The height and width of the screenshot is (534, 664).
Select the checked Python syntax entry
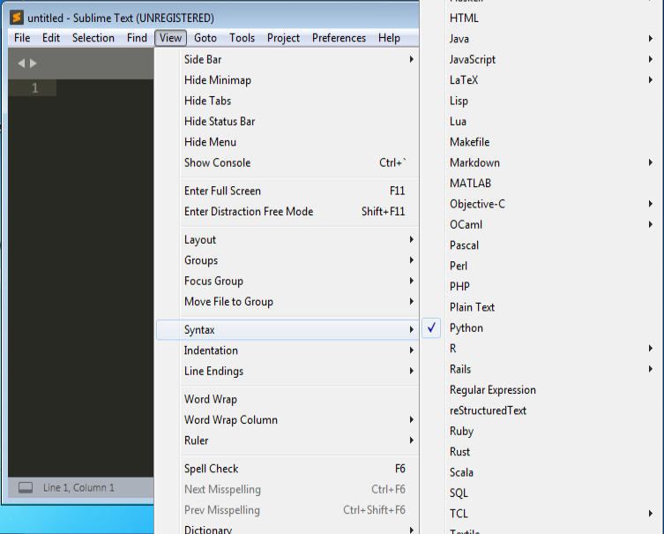[x=540, y=328]
